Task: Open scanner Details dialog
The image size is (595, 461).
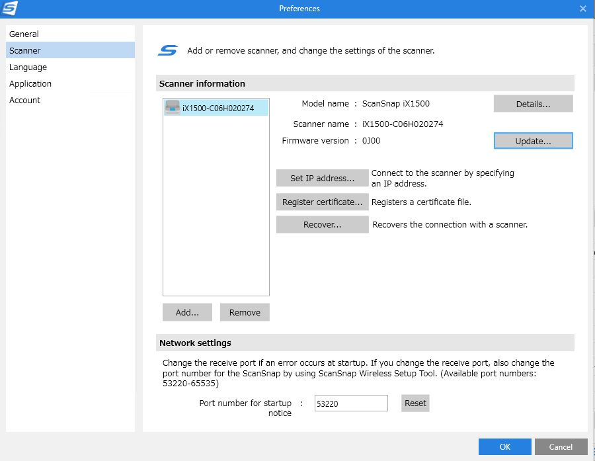Action: coord(533,105)
